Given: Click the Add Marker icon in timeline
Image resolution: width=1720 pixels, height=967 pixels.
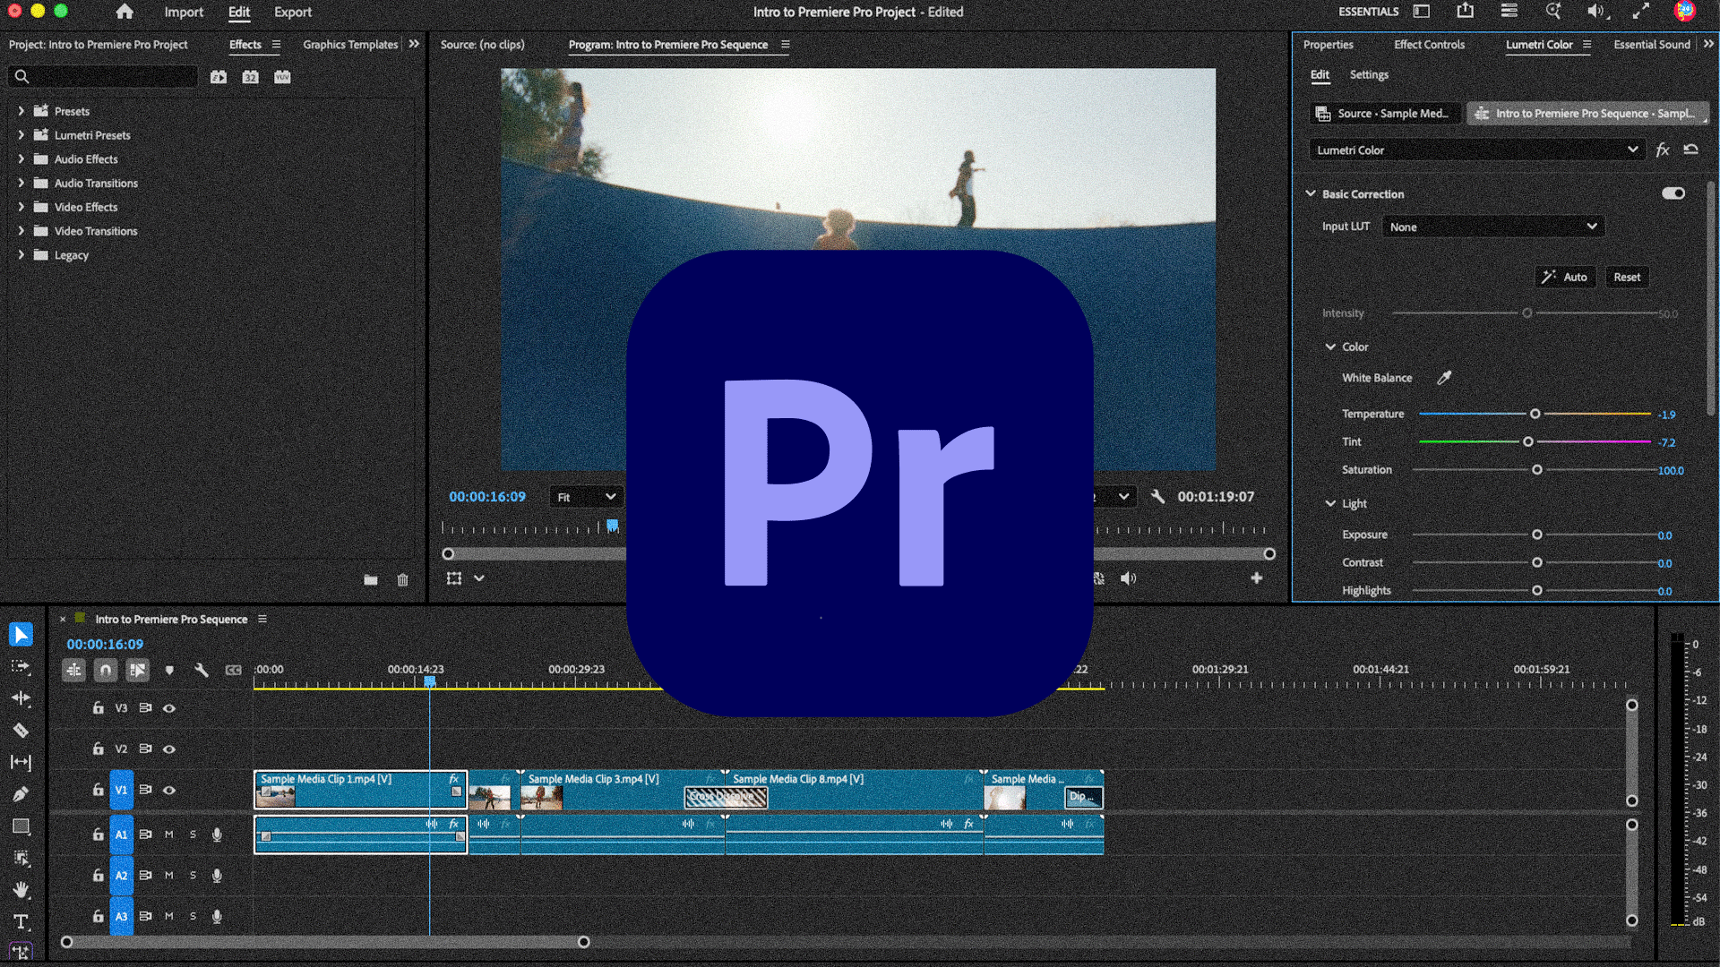Looking at the screenshot, I should click(169, 670).
